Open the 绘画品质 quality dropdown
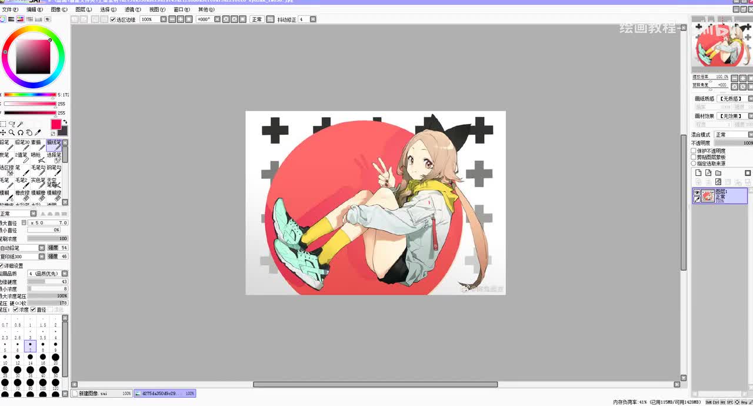The height and width of the screenshot is (406, 753). [65, 274]
